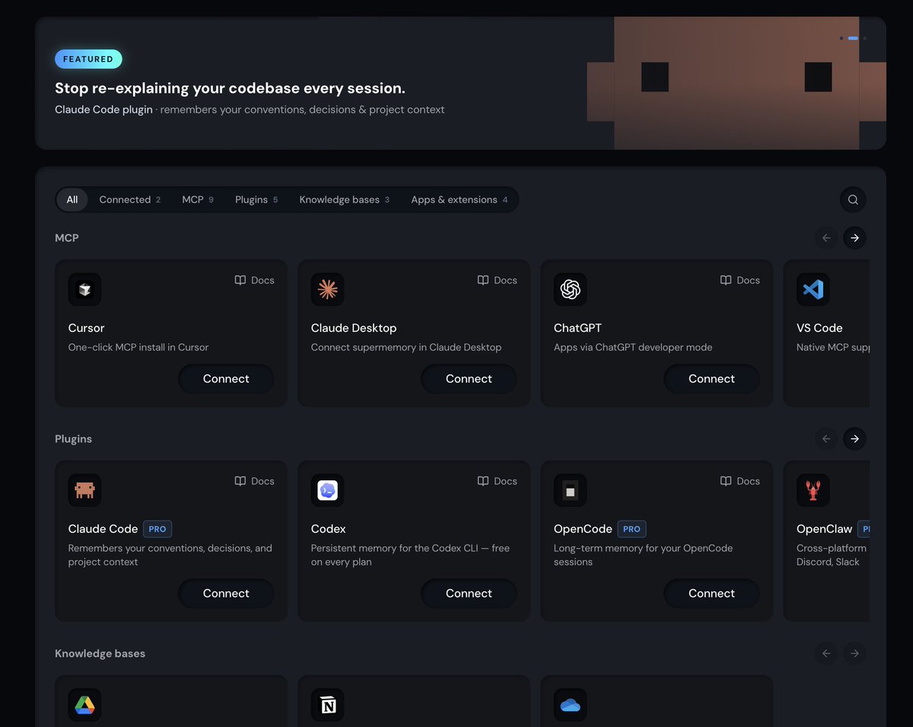
Task: Click the 'OpenClaw' card title
Action: pos(824,529)
